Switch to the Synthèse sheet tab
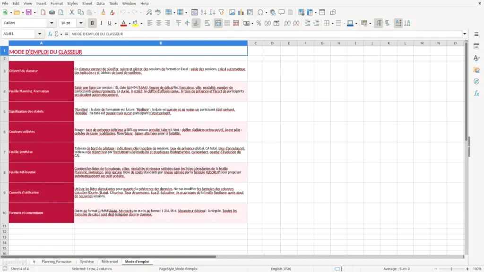Image resolution: width=484 pixels, height=272 pixels. (x=87, y=262)
